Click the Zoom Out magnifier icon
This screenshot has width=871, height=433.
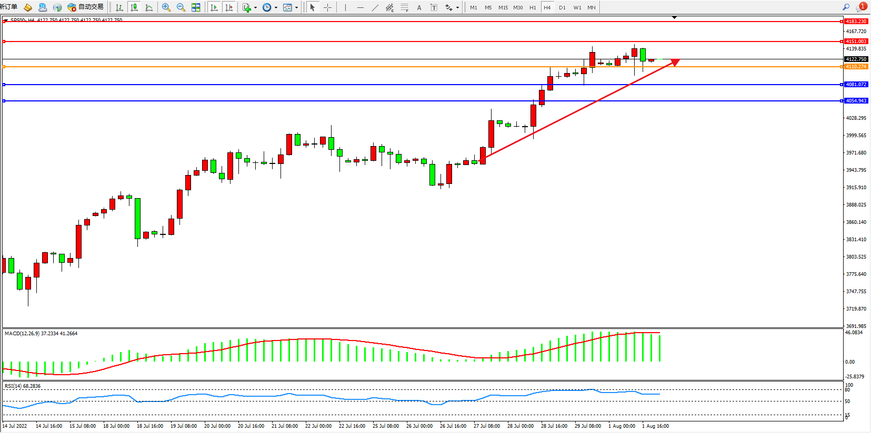tap(181, 7)
